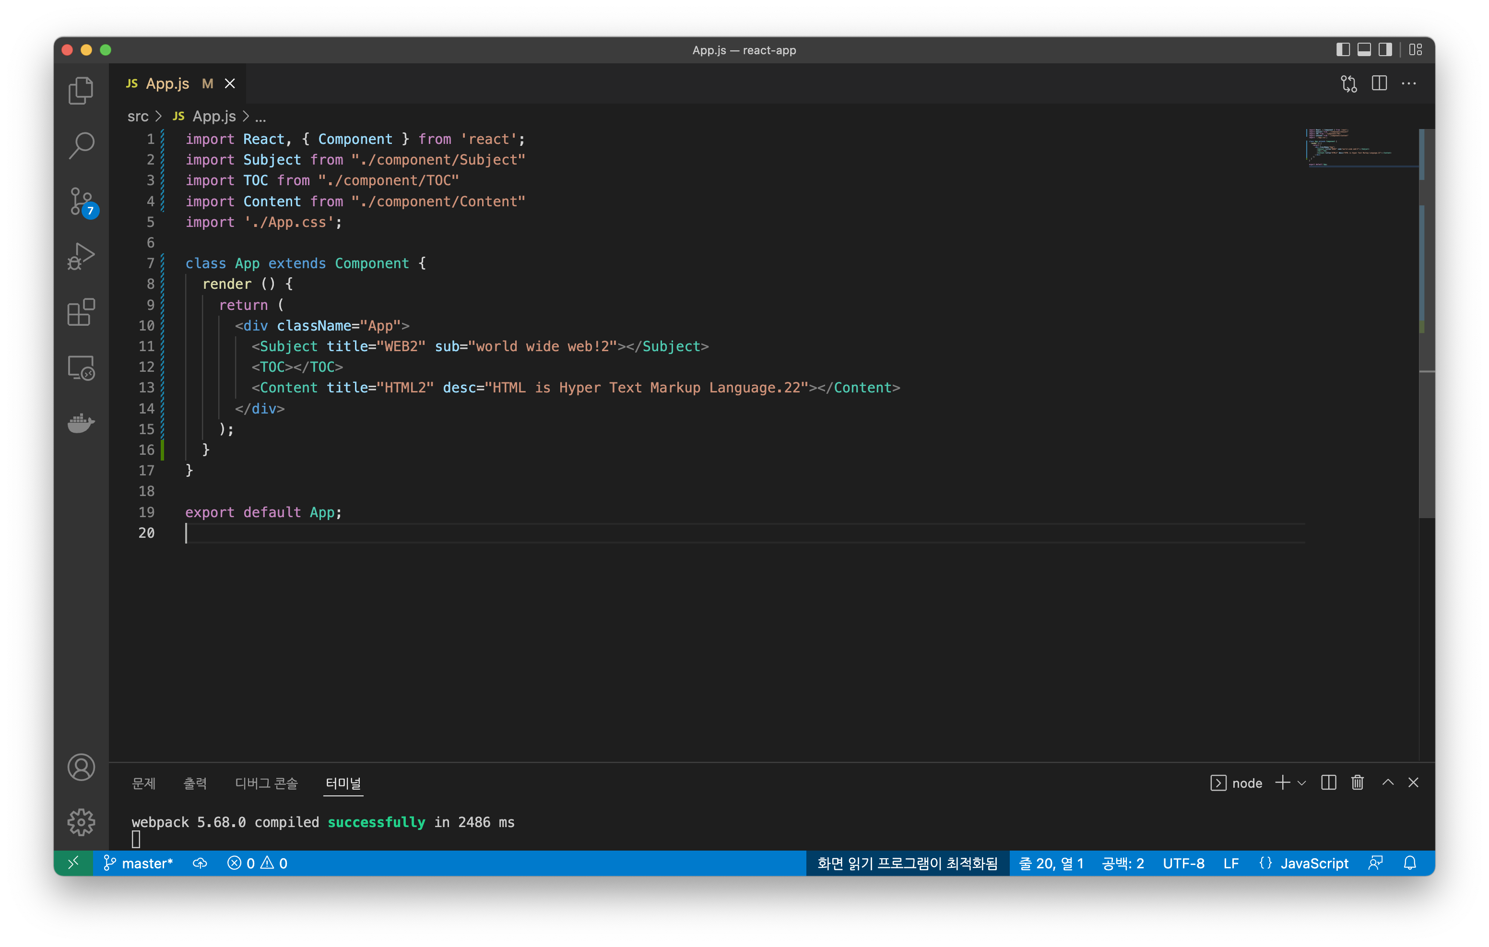This screenshot has width=1489, height=947.
Task: Toggle the secondary sidebar layout button
Action: (1385, 50)
